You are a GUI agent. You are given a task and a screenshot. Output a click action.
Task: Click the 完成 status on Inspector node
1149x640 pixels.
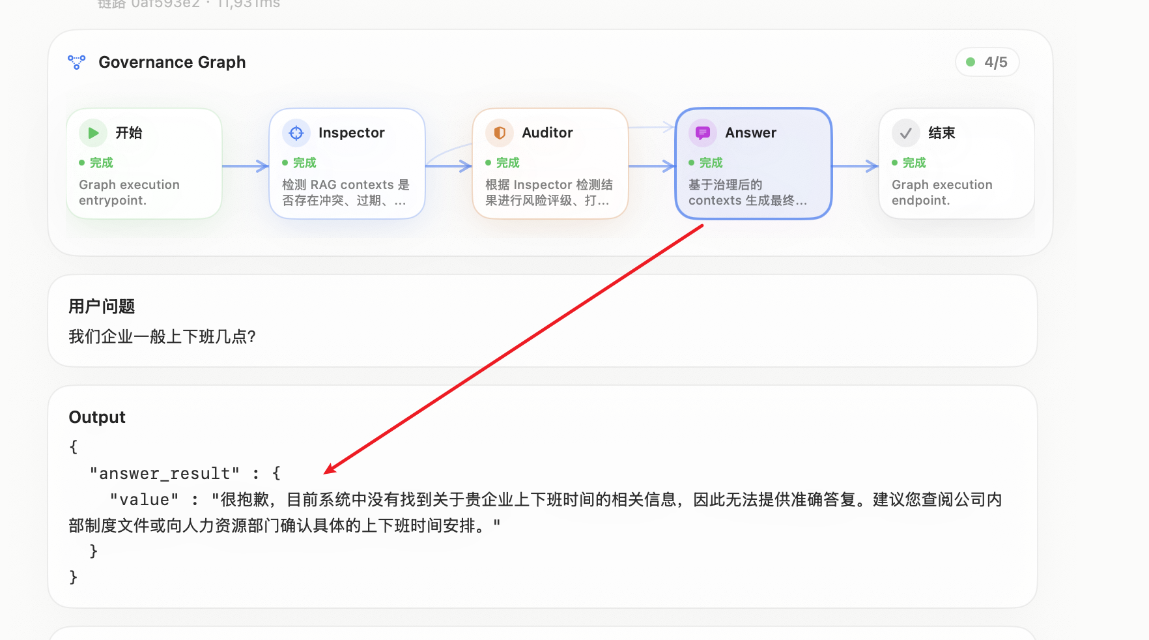299,163
